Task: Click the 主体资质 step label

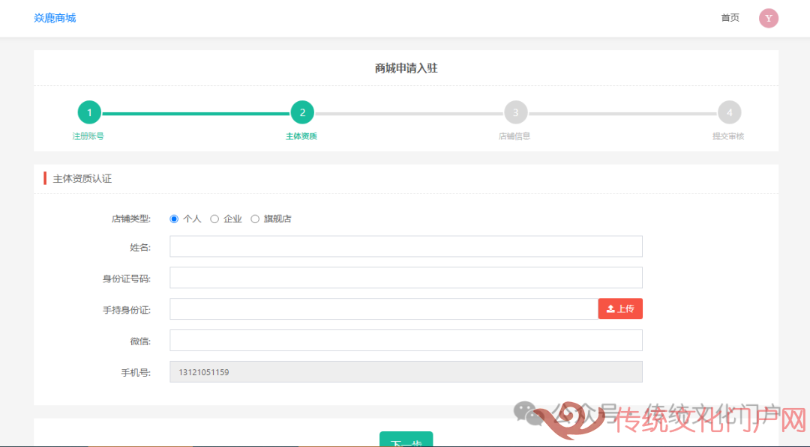Action: click(x=301, y=136)
